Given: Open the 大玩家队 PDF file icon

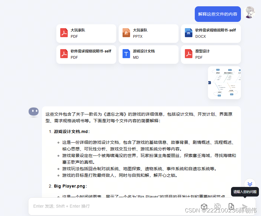Looking at the screenshot, I should tap(64, 33).
